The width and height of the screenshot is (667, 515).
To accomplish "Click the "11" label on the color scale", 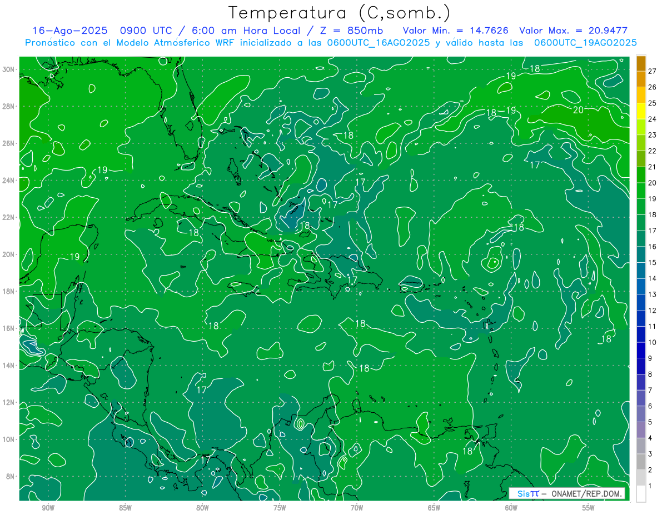I will (653, 326).
